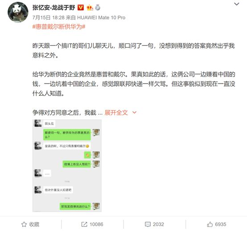Toggle 收藏 to favorite this post

(30, 224)
